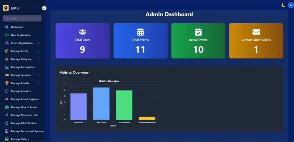Click the 'Metrics' x-axis label
The image size is (294, 142).
pos(113,126)
